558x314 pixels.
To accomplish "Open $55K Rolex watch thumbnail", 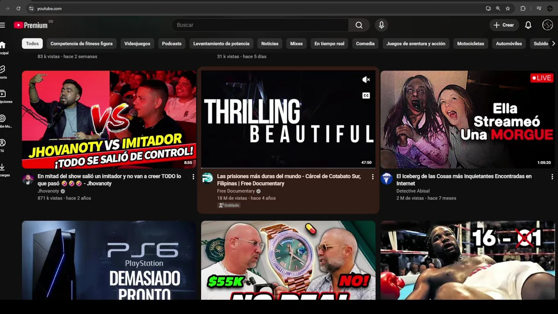I will 288,260.
